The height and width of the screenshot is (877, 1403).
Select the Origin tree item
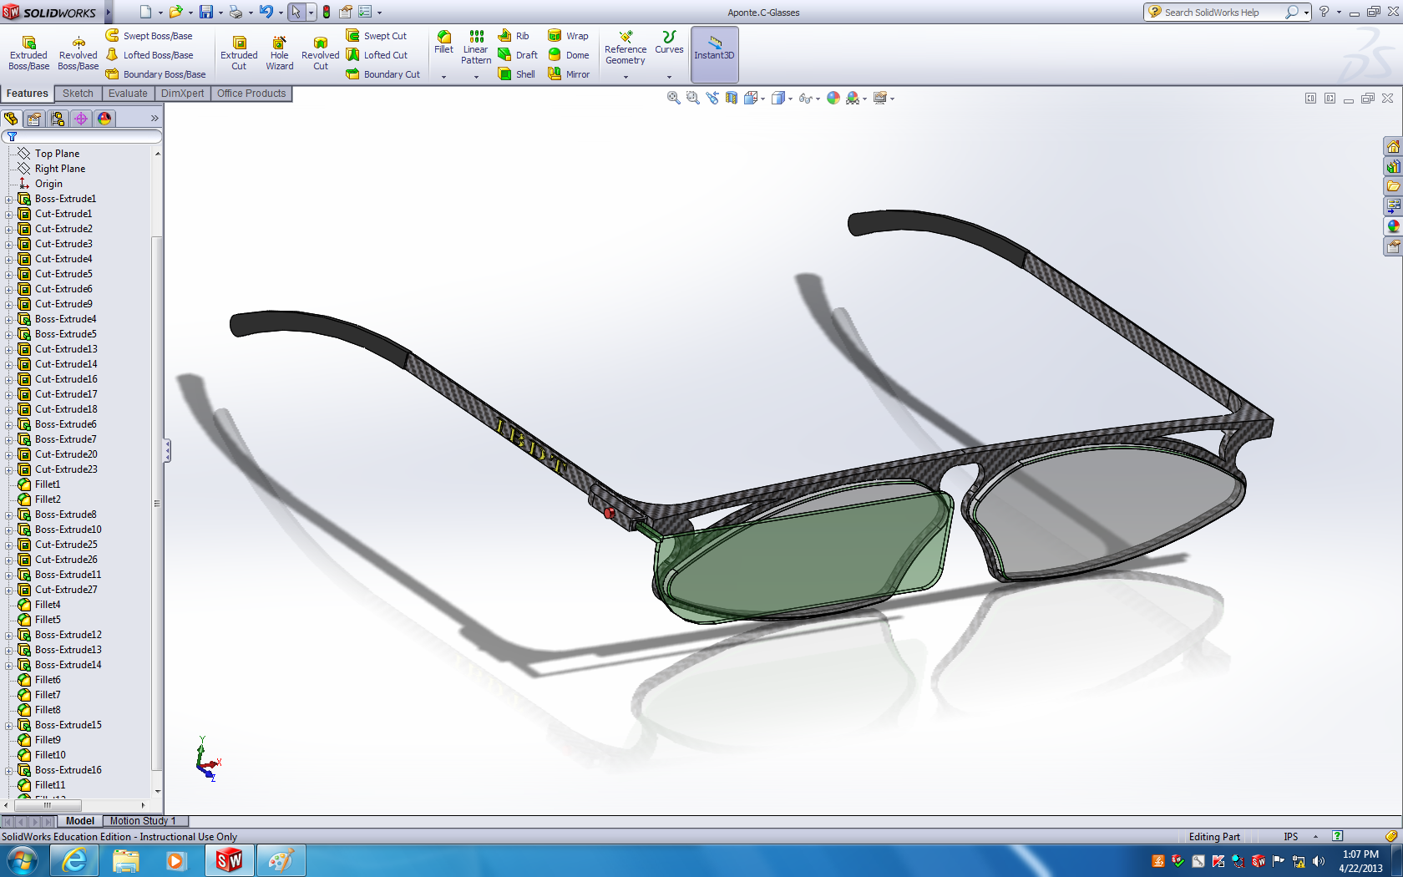pos(40,184)
